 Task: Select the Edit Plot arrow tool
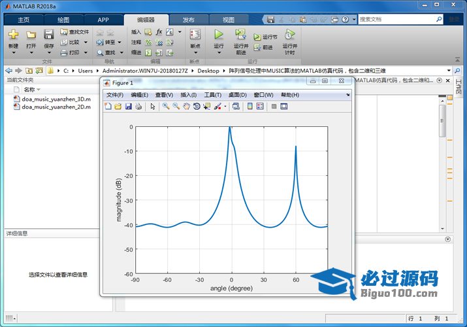coord(152,107)
